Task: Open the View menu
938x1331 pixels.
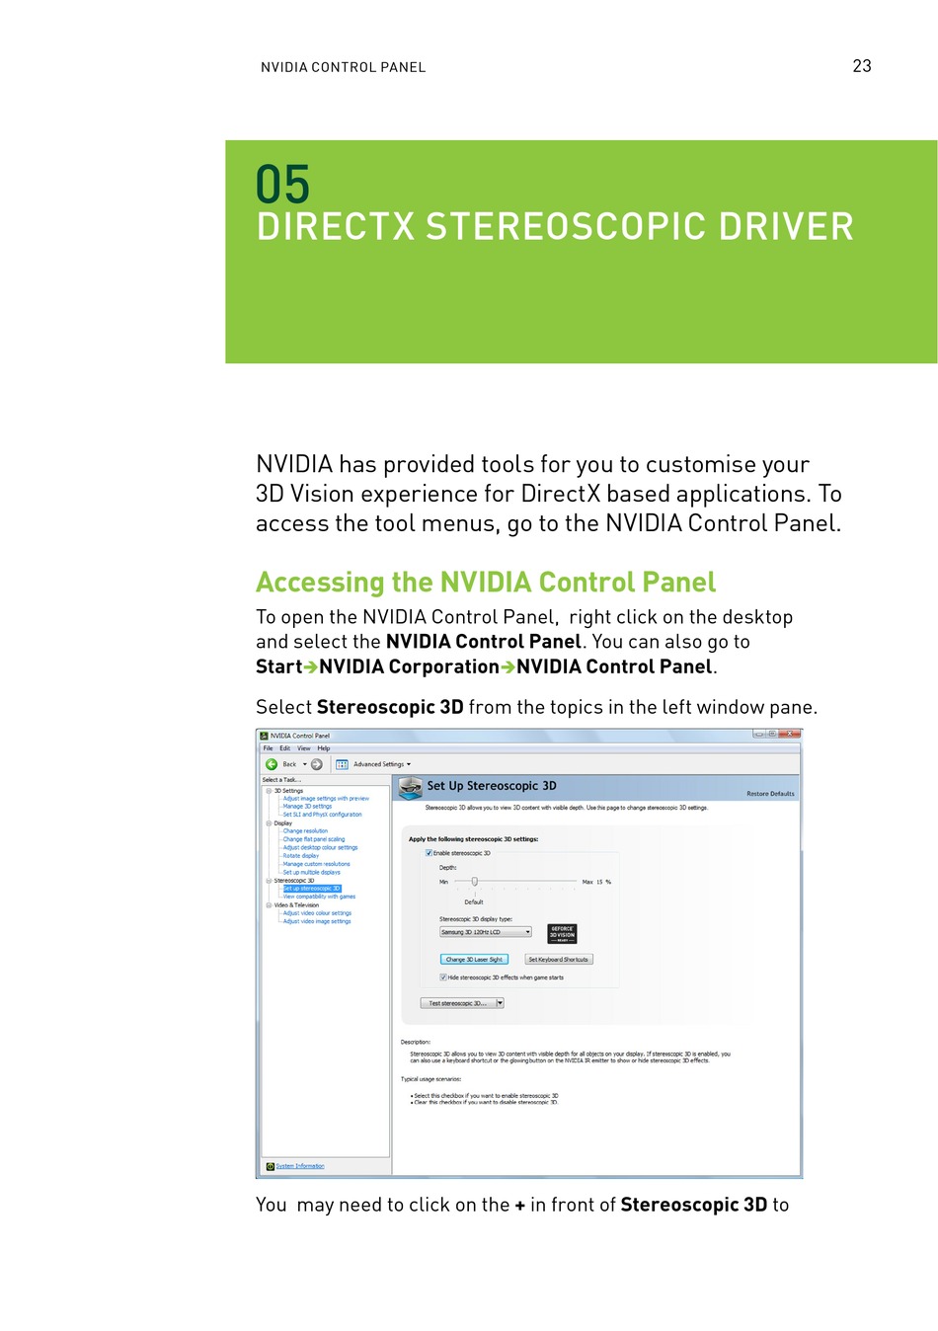Action: (304, 748)
